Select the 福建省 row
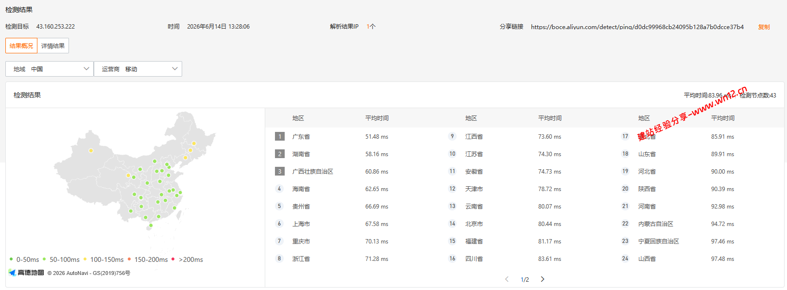 tap(525, 242)
